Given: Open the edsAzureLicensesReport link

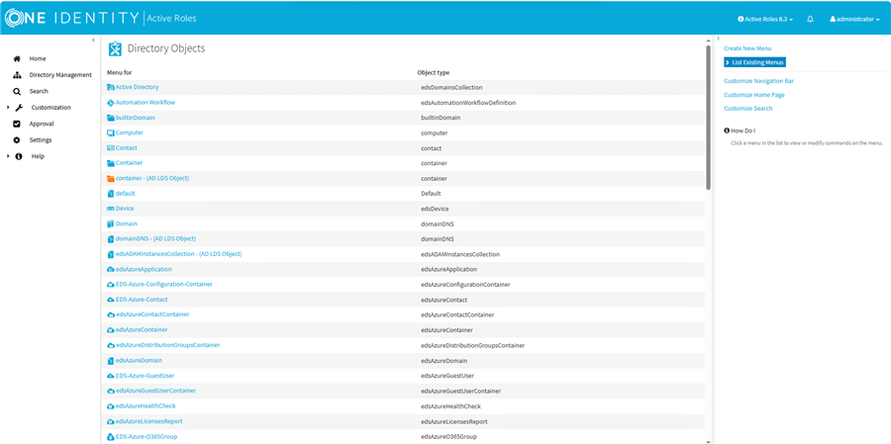Looking at the screenshot, I should click(x=148, y=421).
